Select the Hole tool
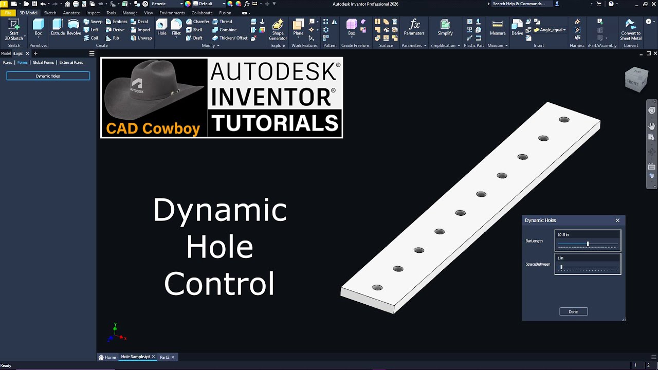The width and height of the screenshot is (658, 370). (x=162, y=28)
